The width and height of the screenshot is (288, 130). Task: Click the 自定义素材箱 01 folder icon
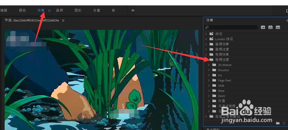211,116
